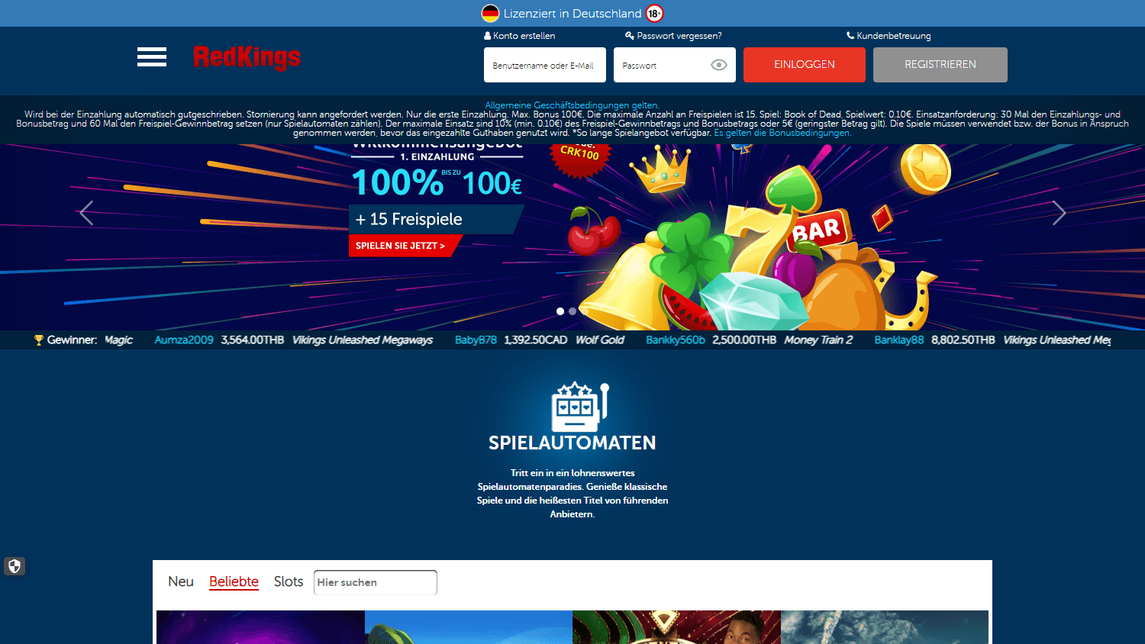Click Passwort vergessen? link
The width and height of the screenshot is (1145, 644).
tap(673, 36)
